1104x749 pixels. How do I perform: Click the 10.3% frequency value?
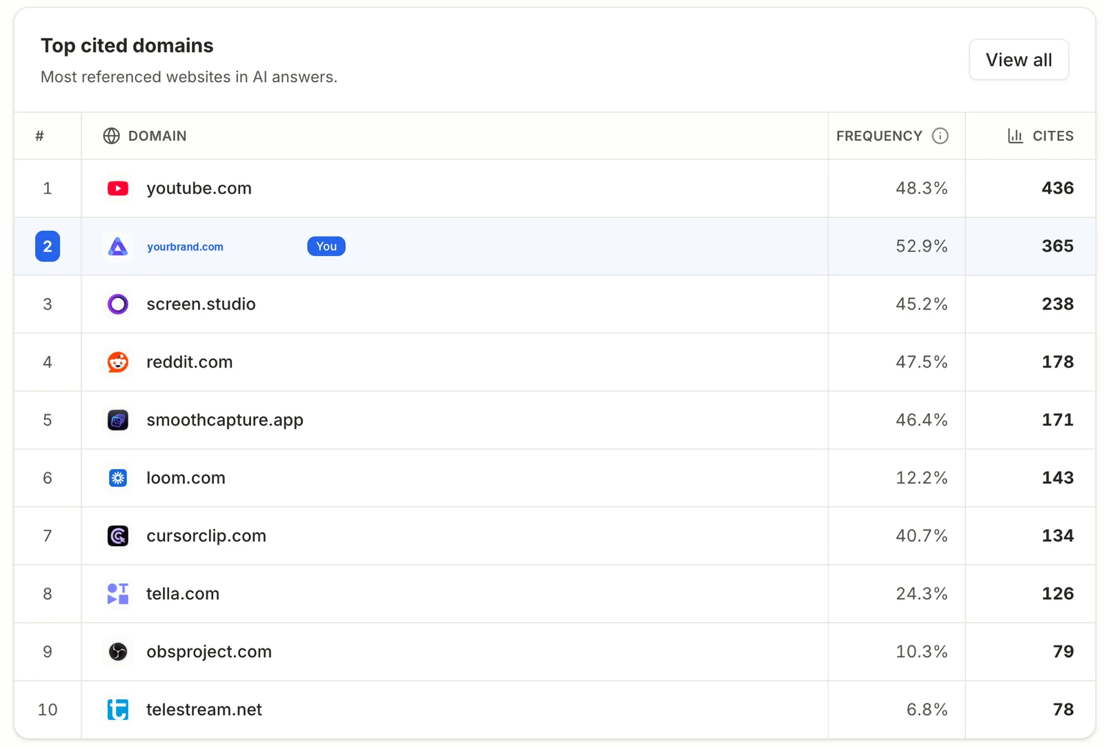(x=921, y=652)
